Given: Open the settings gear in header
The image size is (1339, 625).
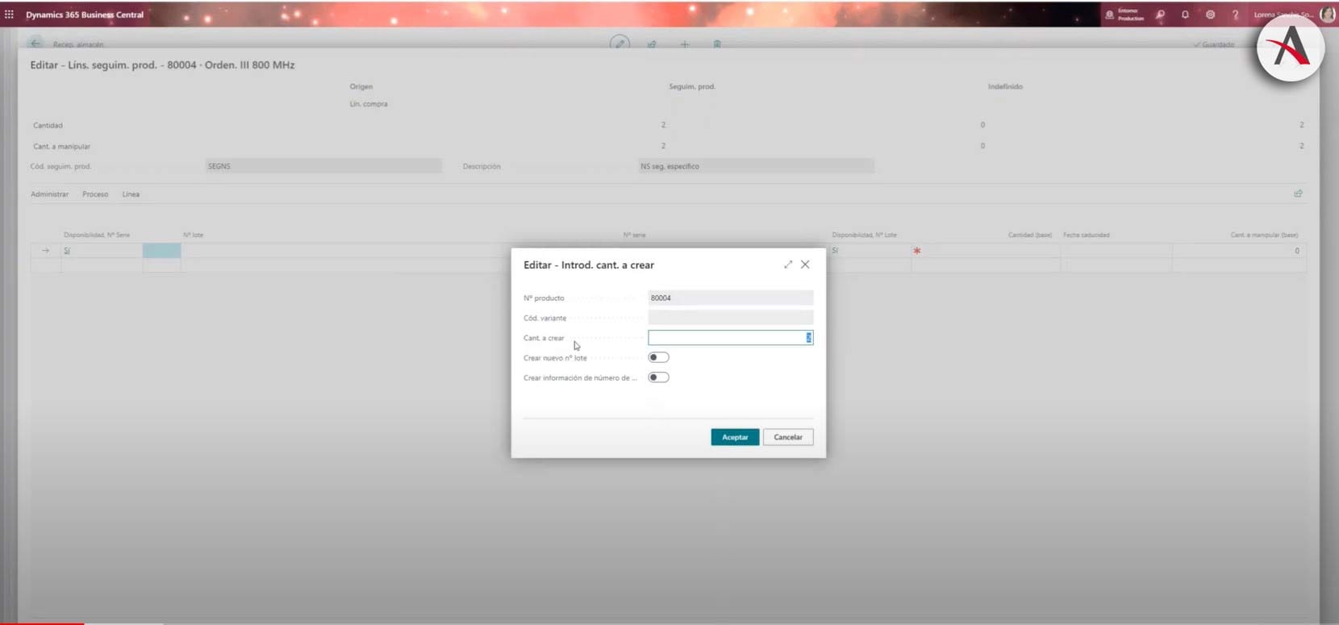Looking at the screenshot, I should [1210, 15].
